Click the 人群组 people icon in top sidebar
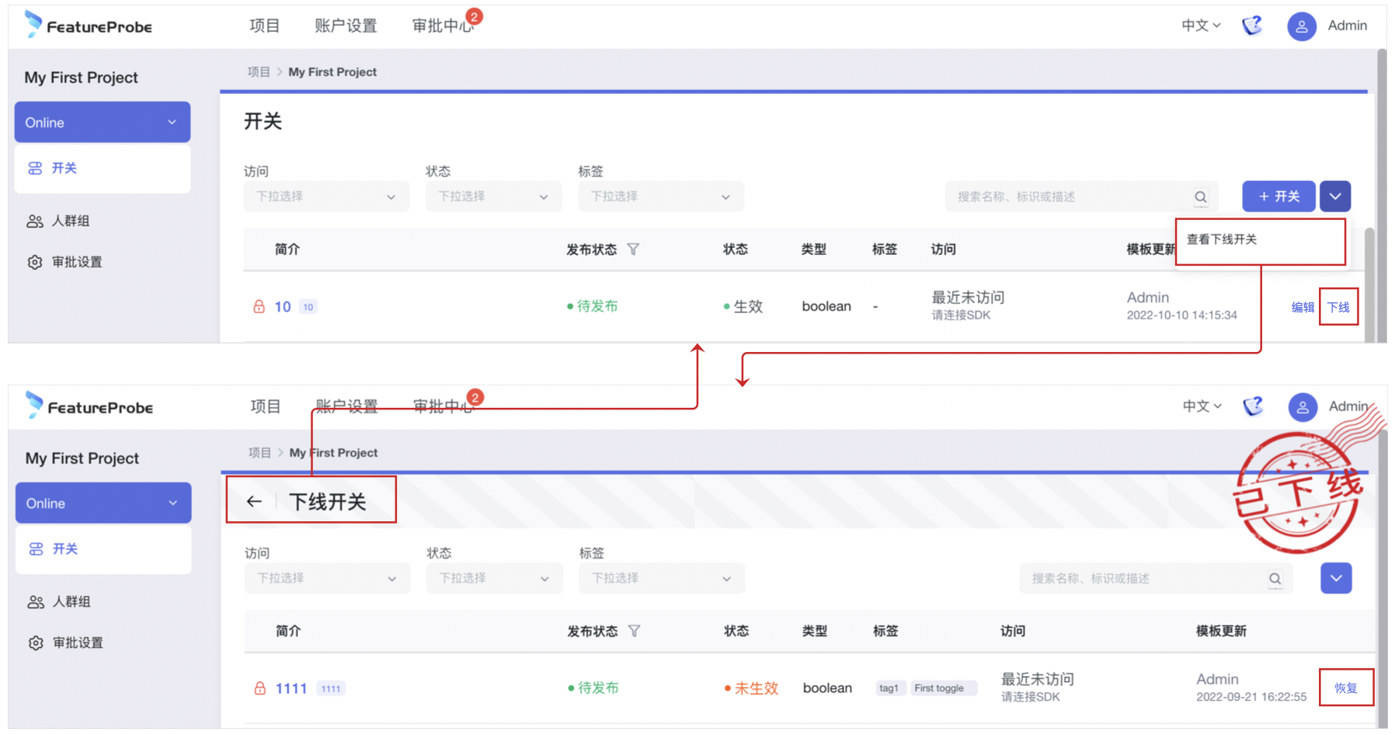Image resolution: width=1395 pixels, height=735 pixels. pyautogui.click(x=35, y=221)
